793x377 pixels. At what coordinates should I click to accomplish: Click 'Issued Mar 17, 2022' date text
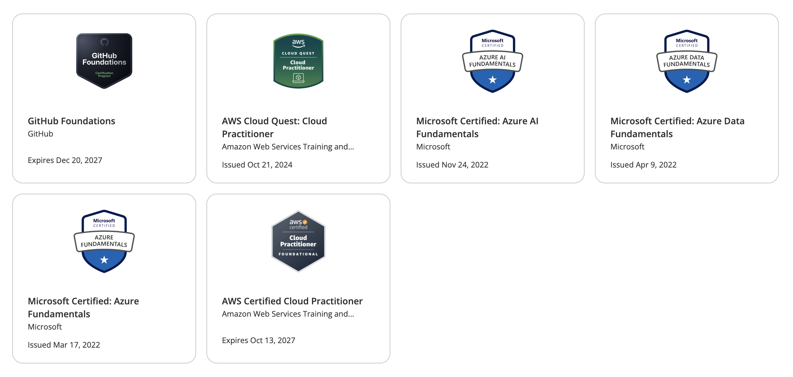pos(64,345)
